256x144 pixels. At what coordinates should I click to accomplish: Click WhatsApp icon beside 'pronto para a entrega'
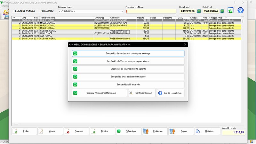(75, 53)
